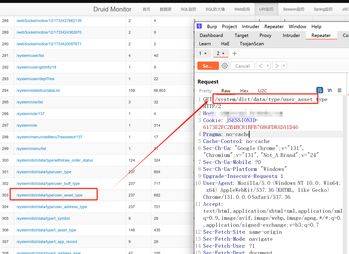Select Repeater request tab 1
This screenshot has height=254, width=349.
[200, 53]
